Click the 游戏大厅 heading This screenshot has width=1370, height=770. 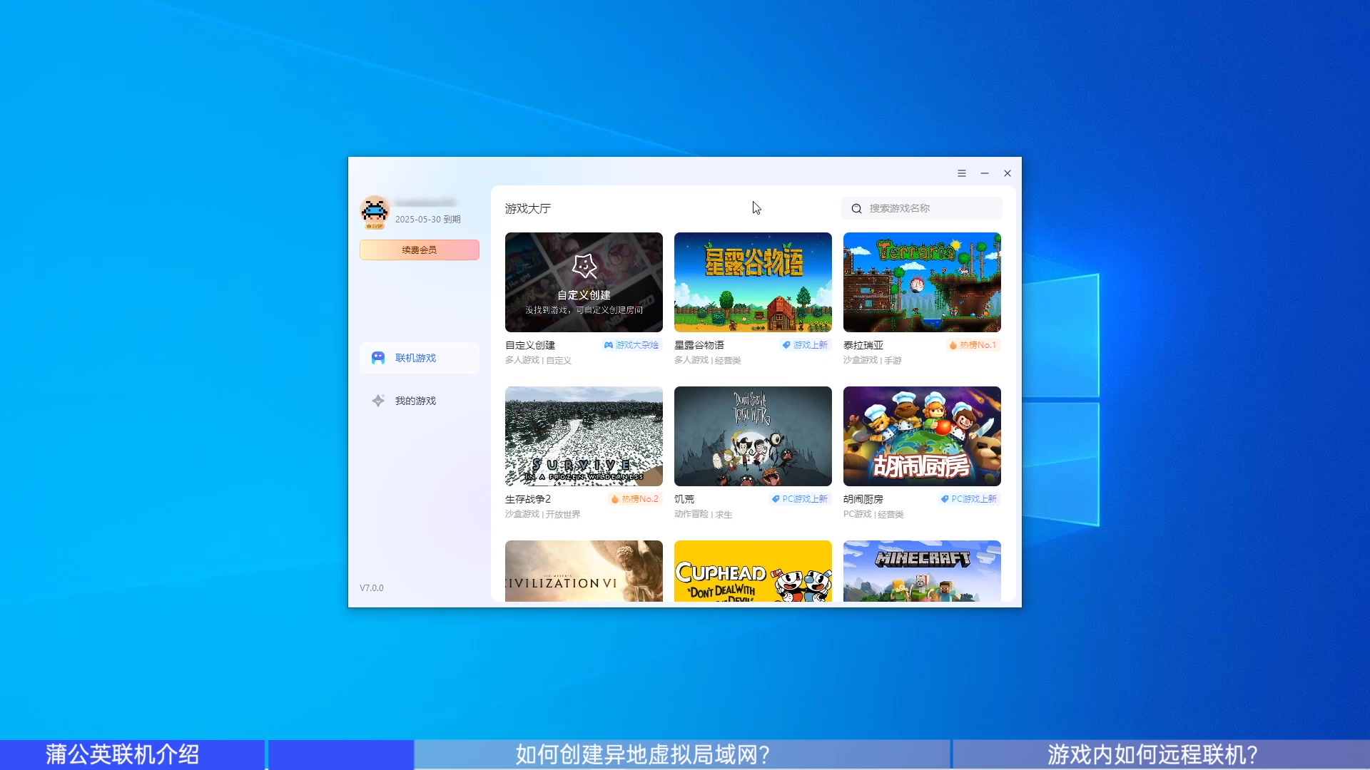tap(528, 209)
